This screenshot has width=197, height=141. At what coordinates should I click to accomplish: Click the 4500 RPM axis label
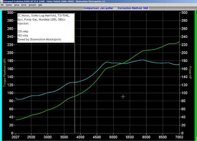[97, 137]
